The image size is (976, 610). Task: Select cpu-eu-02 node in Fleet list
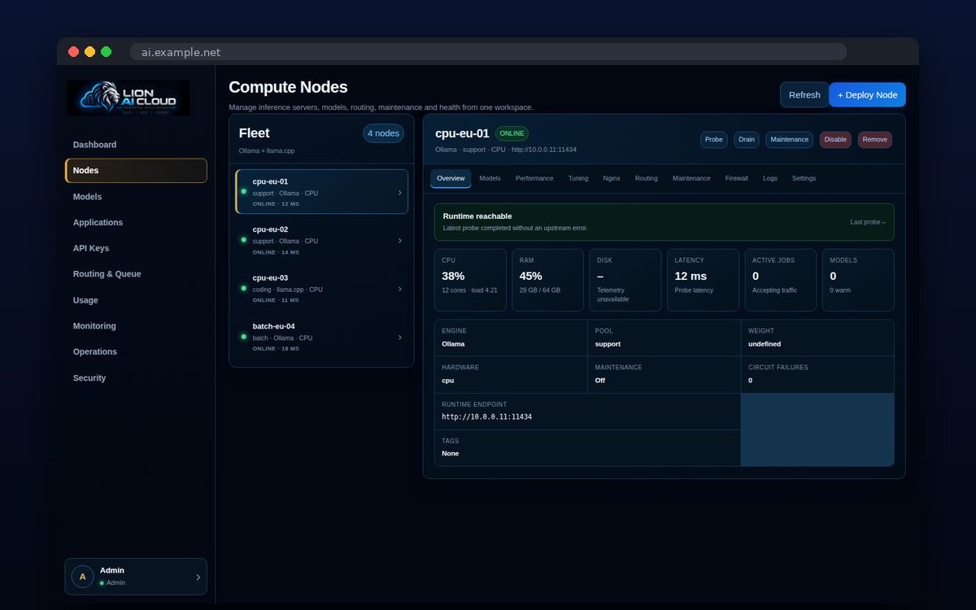tap(322, 241)
